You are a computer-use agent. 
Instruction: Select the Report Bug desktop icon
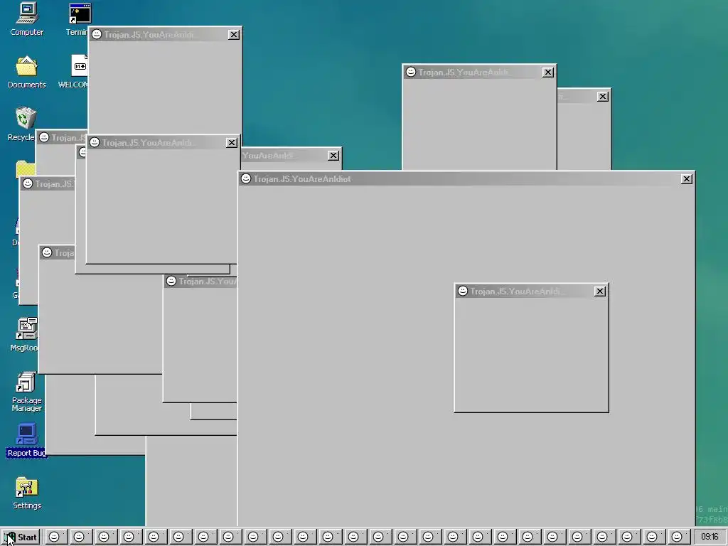click(26, 440)
